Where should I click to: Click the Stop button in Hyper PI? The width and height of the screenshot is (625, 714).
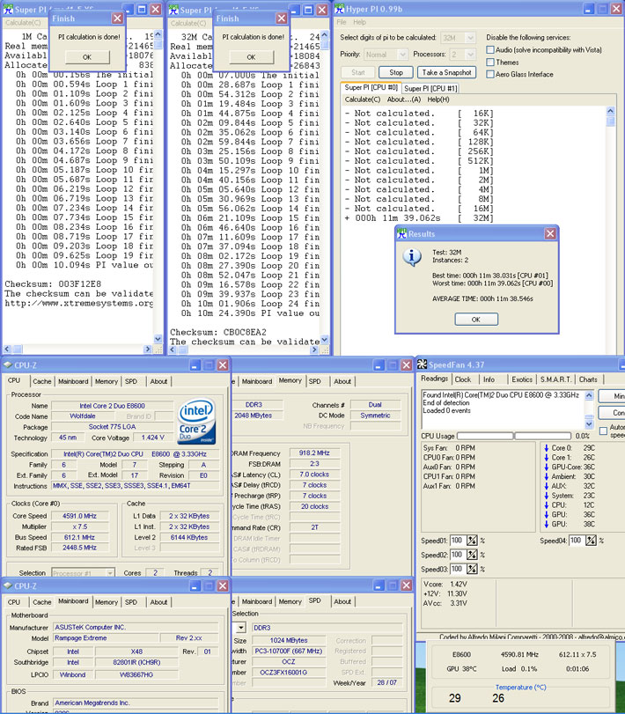pos(396,72)
